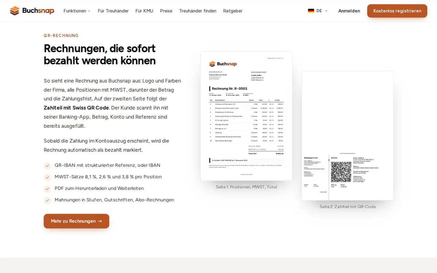Screen dimensions: 437x273
Task: Click text Mahnungen in Stufen, Gutschriften, Abo-Rechnungen
Action: [x=114, y=200]
